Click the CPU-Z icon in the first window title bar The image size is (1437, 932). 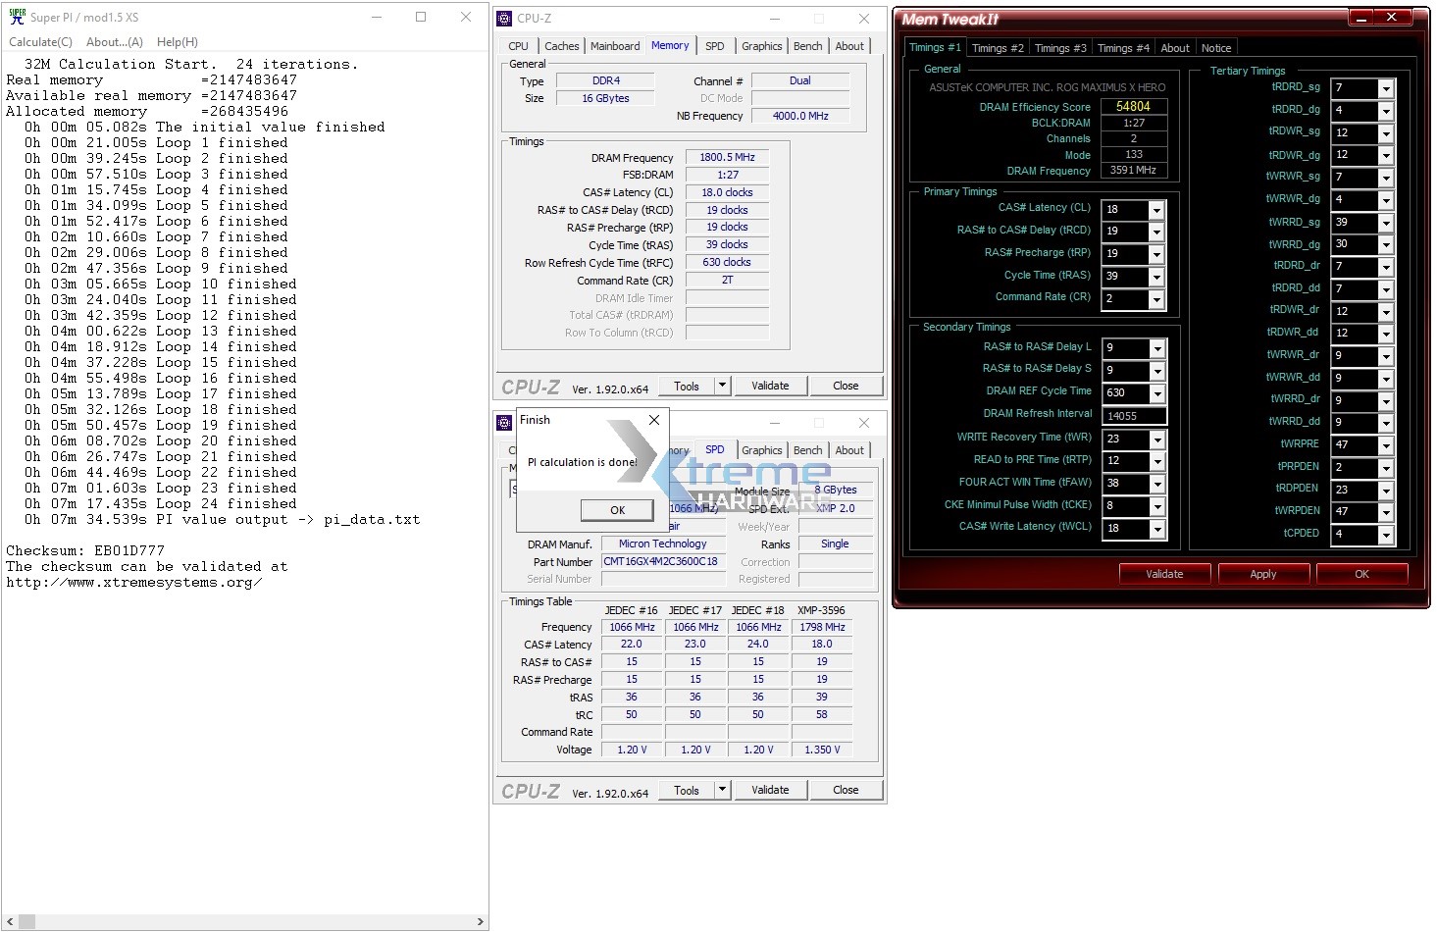(x=504, y=18)
